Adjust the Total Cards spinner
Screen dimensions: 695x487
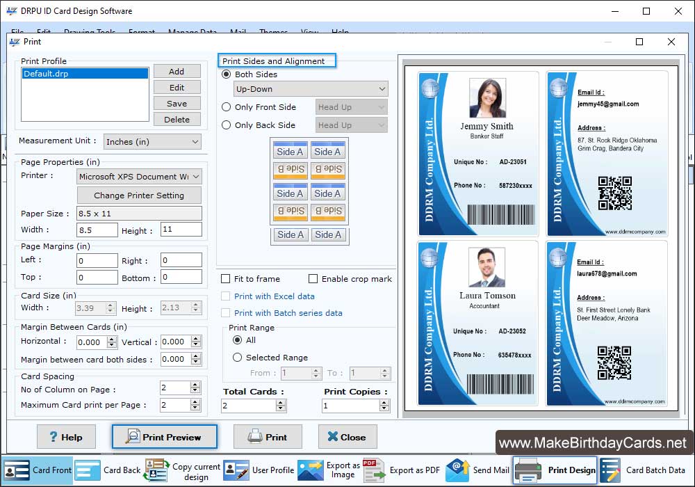click(281, 406)
